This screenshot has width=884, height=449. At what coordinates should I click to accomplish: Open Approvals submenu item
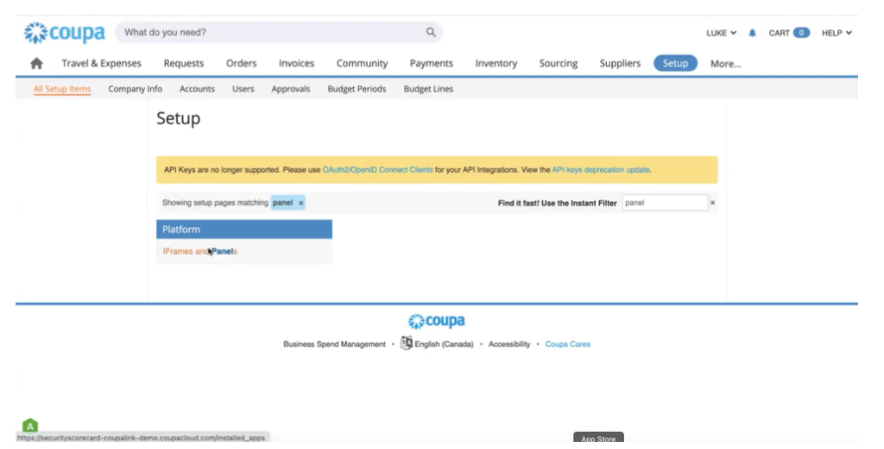point(291,89)
